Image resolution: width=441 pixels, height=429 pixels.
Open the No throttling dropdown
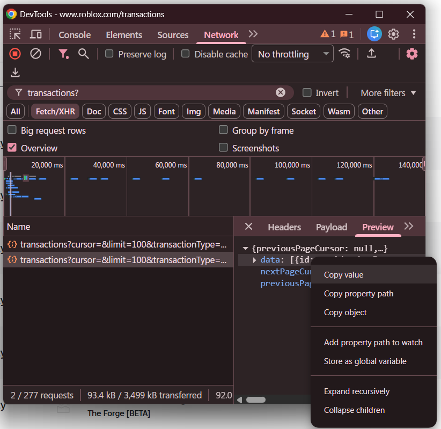pyautogui.click(x=292, y=54)
